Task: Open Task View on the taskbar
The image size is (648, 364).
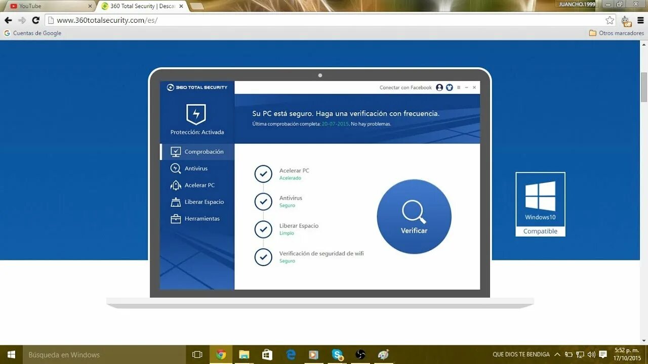Action: [x=197, y=354]
